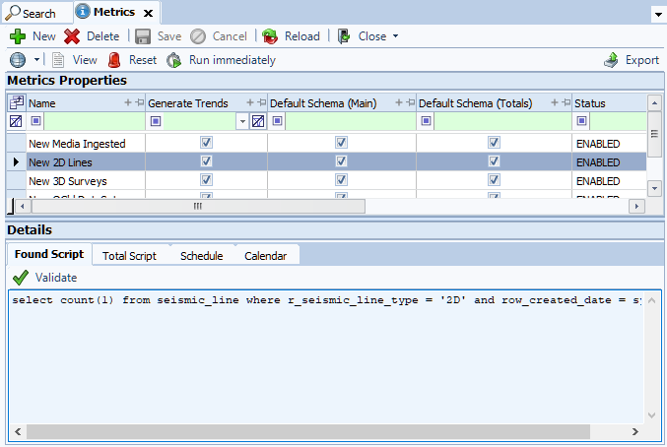Image resolution: width=667 pixels, height=447 pixels.
Task: Click the Export icon
Action: (611, 60)
